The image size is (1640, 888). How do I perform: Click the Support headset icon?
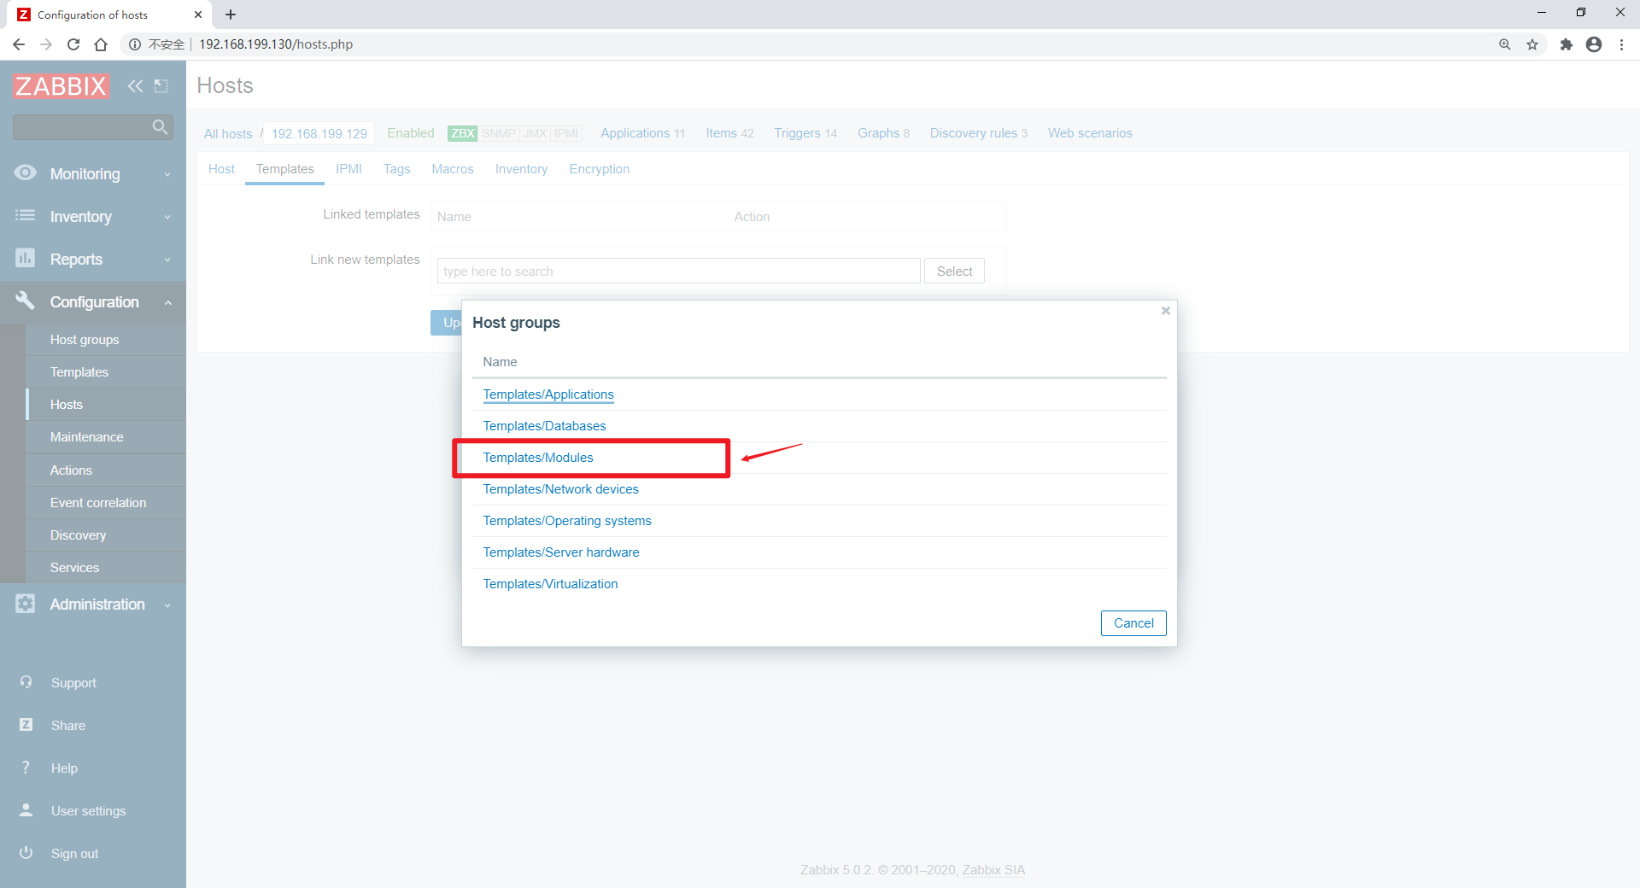(x=26, y=682)
